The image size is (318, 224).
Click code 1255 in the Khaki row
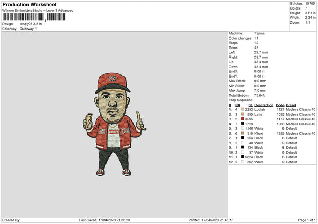tap(280, 134)
